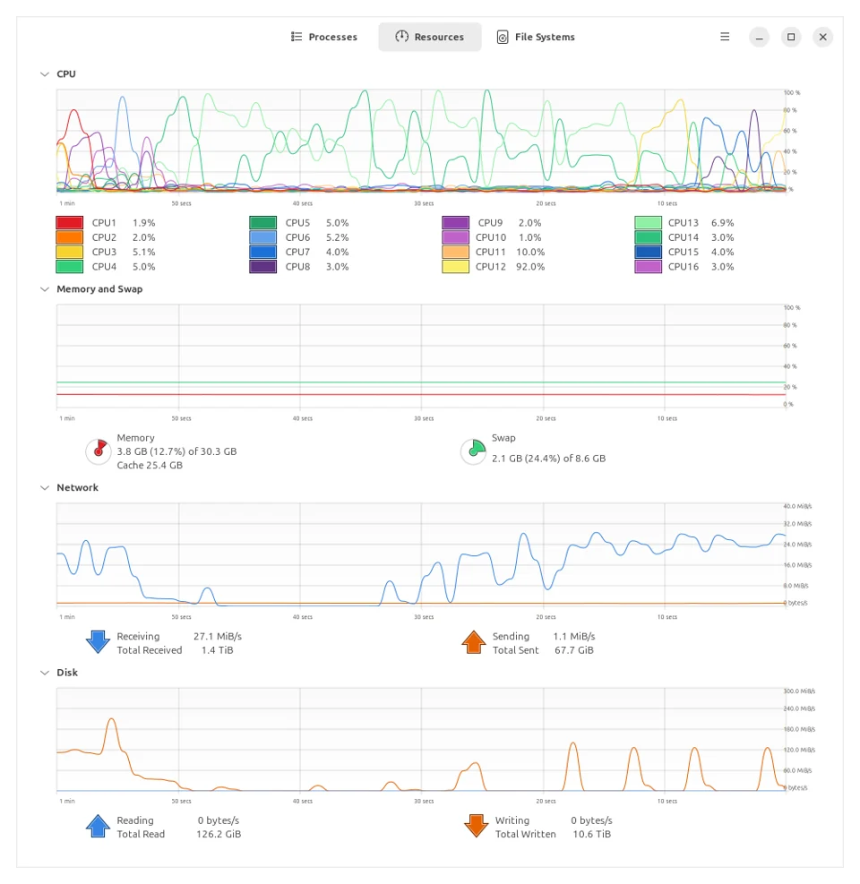The width and height of the screenshot is (860, 884).
Task: Click the total read value "126.2 GiB"
Action: (x=219, y=835)
